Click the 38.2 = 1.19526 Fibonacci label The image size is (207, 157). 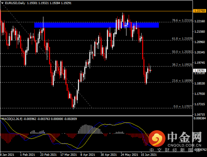[x=182, y=65]
